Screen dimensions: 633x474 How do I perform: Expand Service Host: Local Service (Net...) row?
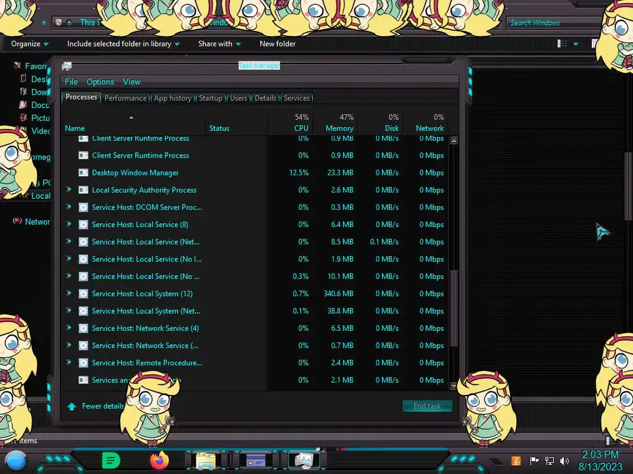coord(69,241)
